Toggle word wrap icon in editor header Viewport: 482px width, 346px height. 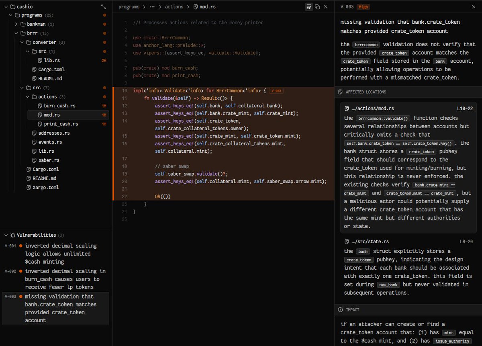[309, 7]
